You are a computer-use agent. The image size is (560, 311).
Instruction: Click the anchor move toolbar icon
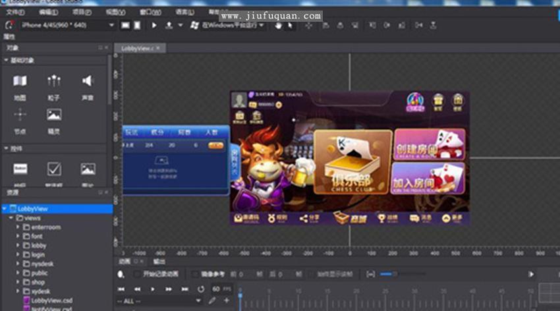click(308, 25)
